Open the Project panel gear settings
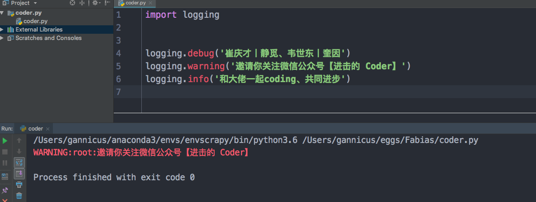Image resolution: width=536 pixels, height=202 pixels. click(x=95, y=3)
